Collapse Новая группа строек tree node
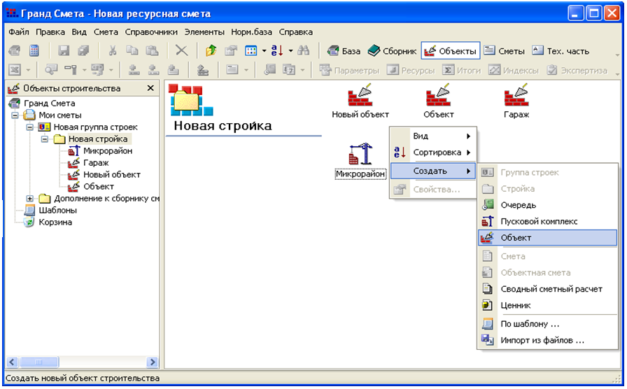The width and height of the screenshot is (627, 389). (29, 127)
